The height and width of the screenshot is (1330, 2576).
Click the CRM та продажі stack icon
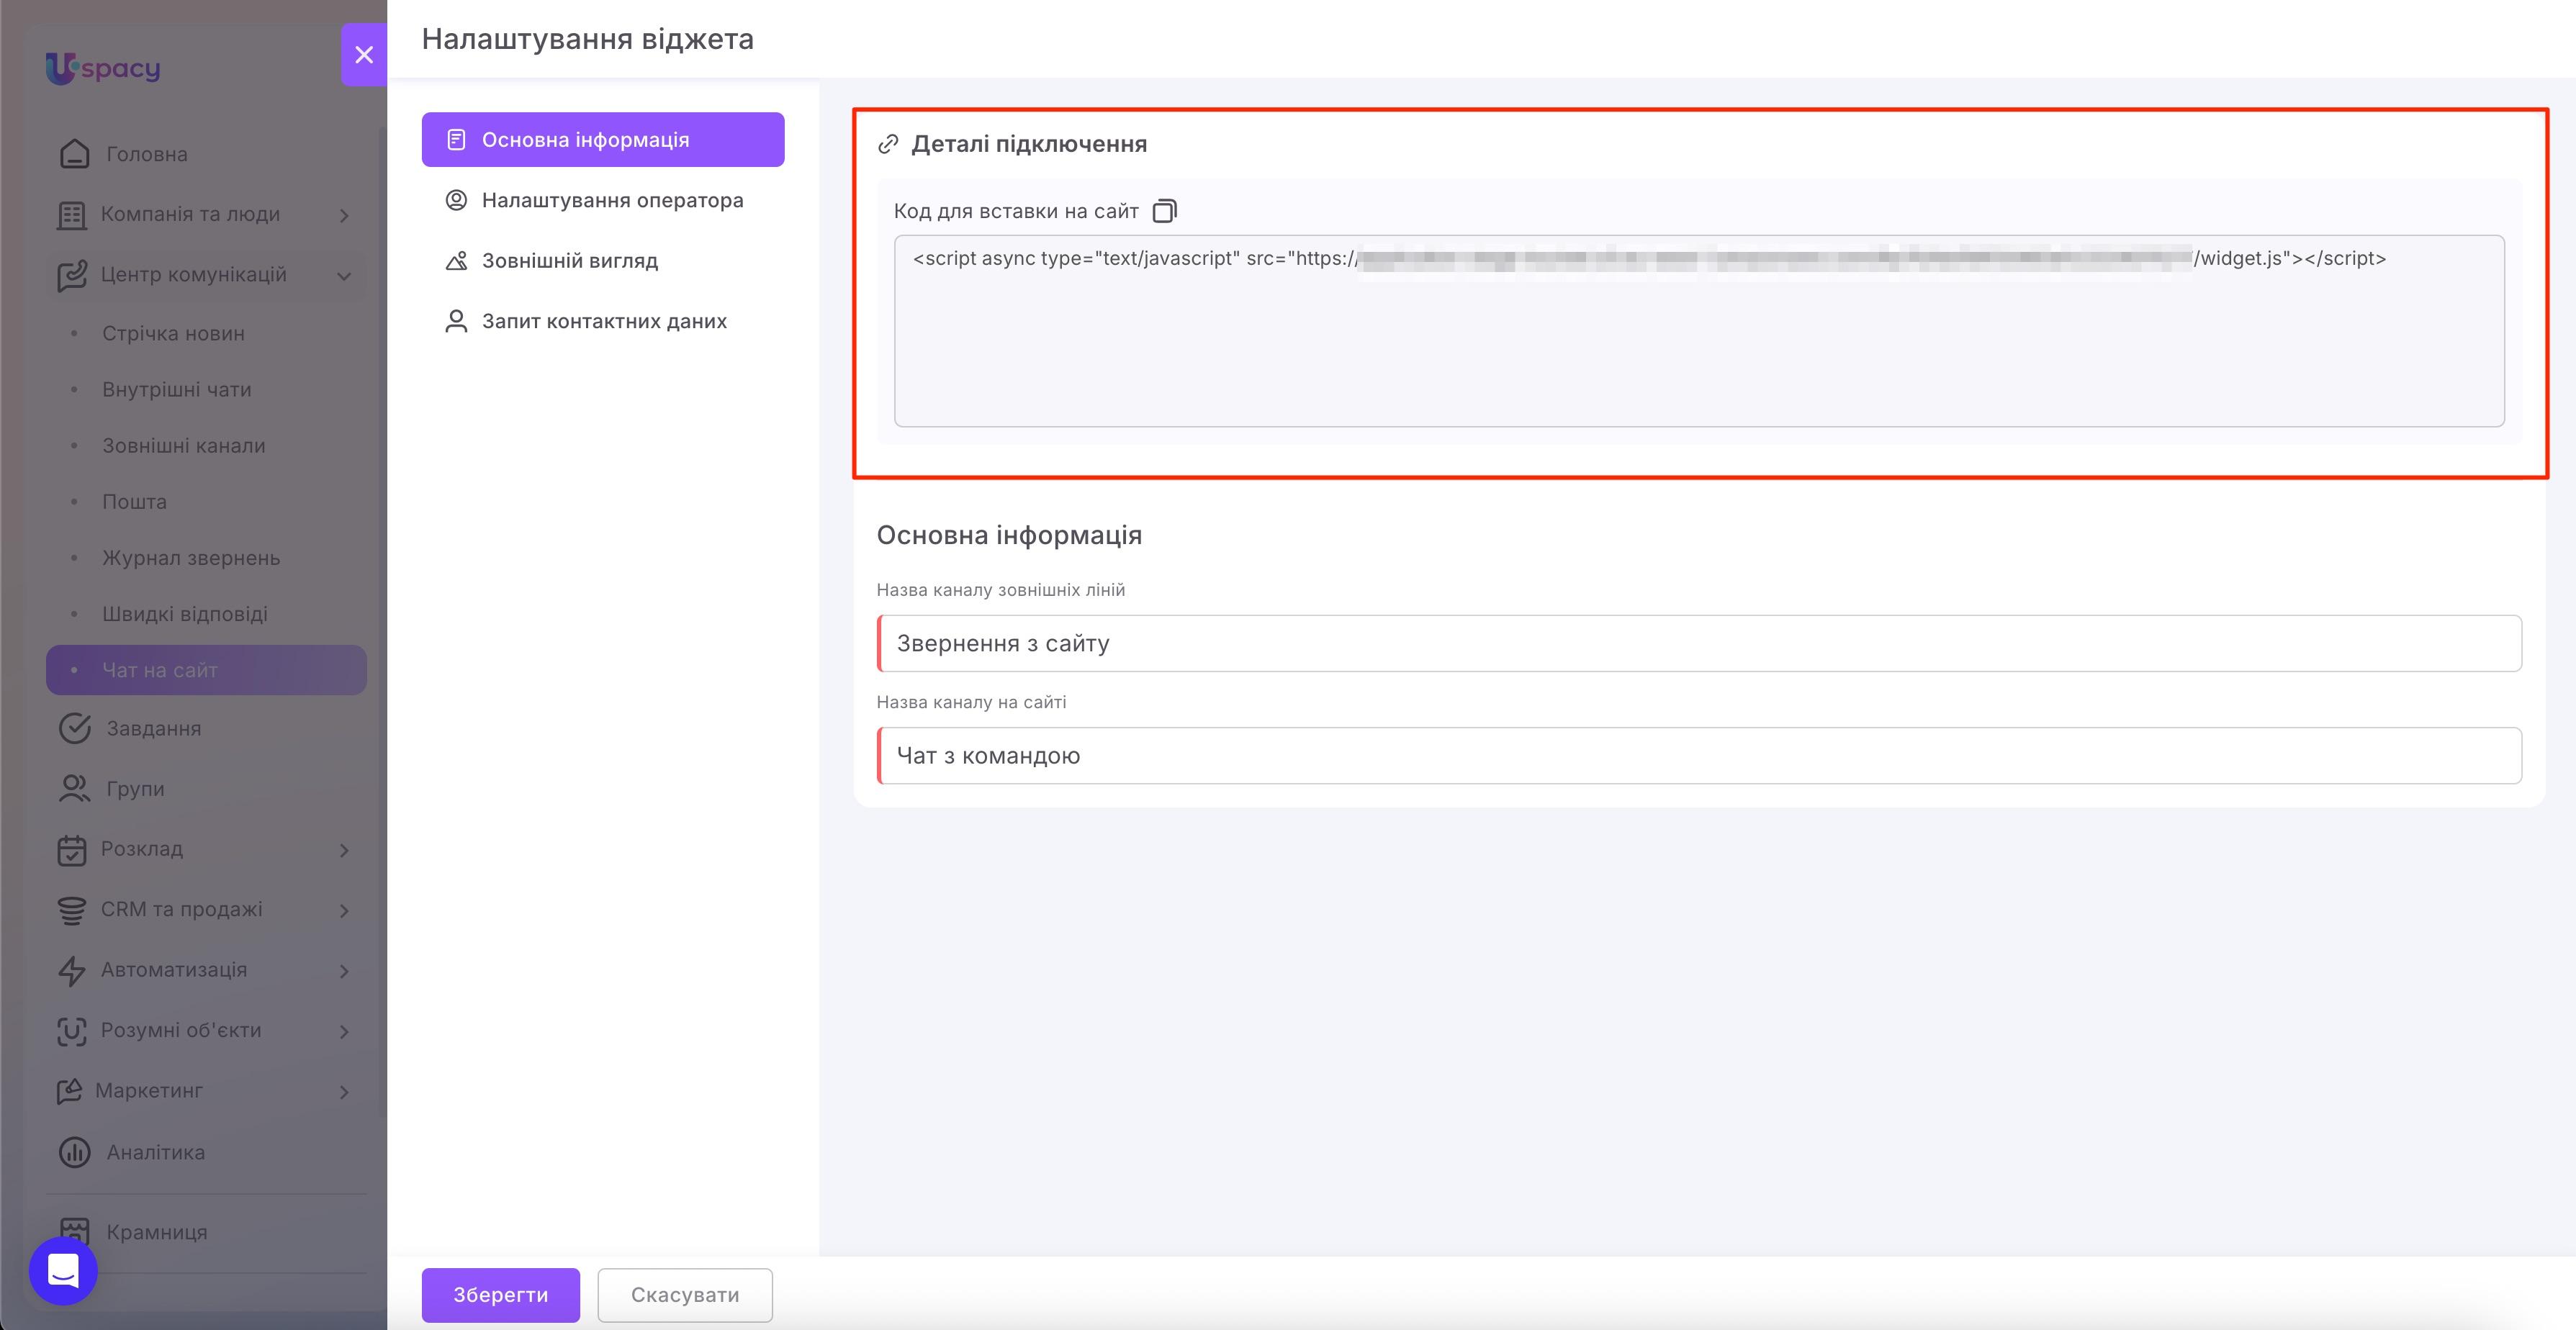(x=71, y=910)
